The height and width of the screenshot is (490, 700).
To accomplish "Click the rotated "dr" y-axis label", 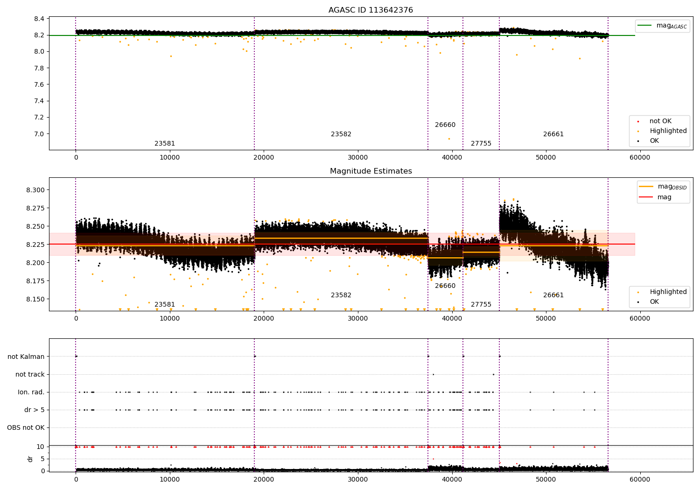I will pos(30,459).
